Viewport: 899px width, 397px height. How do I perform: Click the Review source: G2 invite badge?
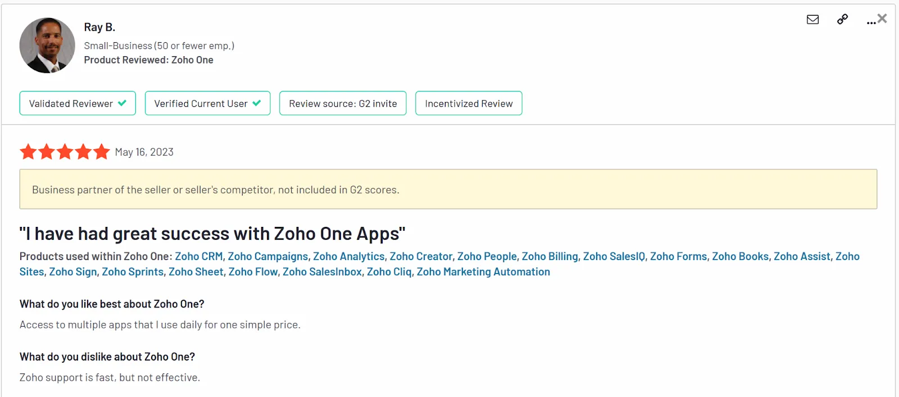click(343, 103)
